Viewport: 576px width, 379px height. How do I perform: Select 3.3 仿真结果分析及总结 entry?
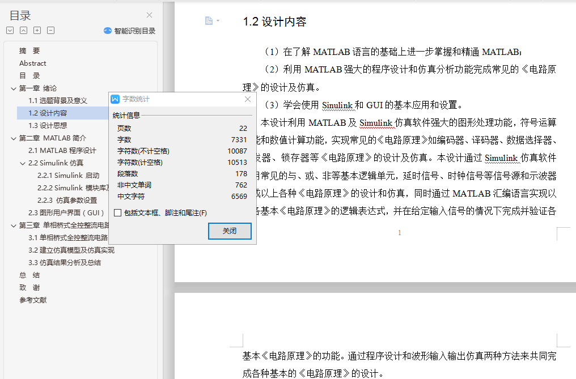click(65, 263)
